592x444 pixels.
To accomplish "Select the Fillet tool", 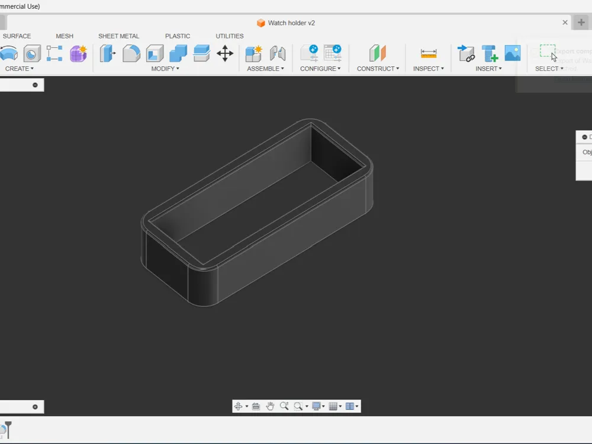I will (131, 53).
